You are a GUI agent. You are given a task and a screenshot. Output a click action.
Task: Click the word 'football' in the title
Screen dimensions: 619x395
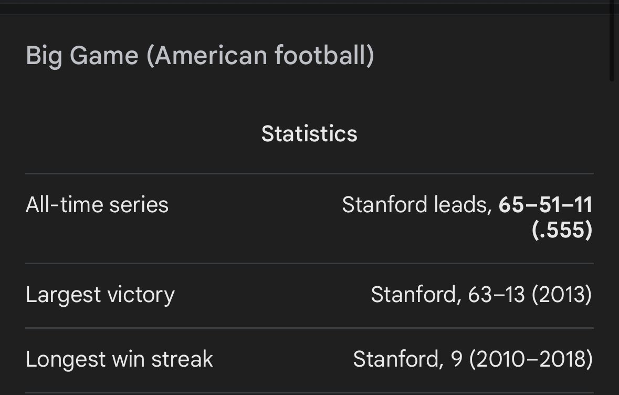pyautogui.click(x=320, y=55)
